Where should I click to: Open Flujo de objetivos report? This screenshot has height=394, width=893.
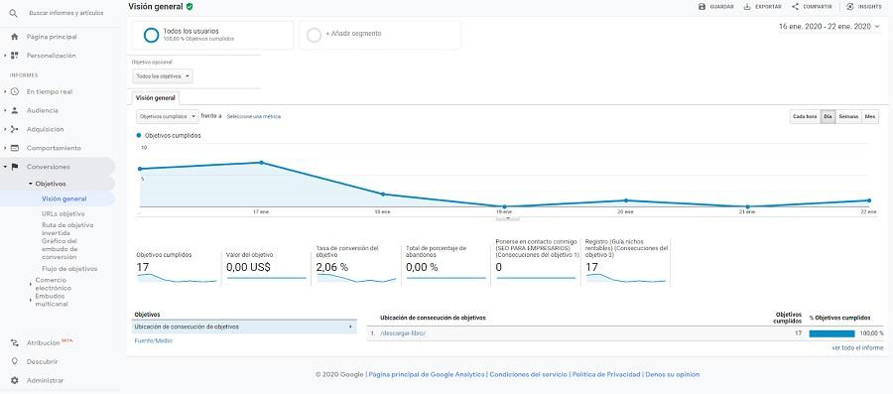[69, 269]
